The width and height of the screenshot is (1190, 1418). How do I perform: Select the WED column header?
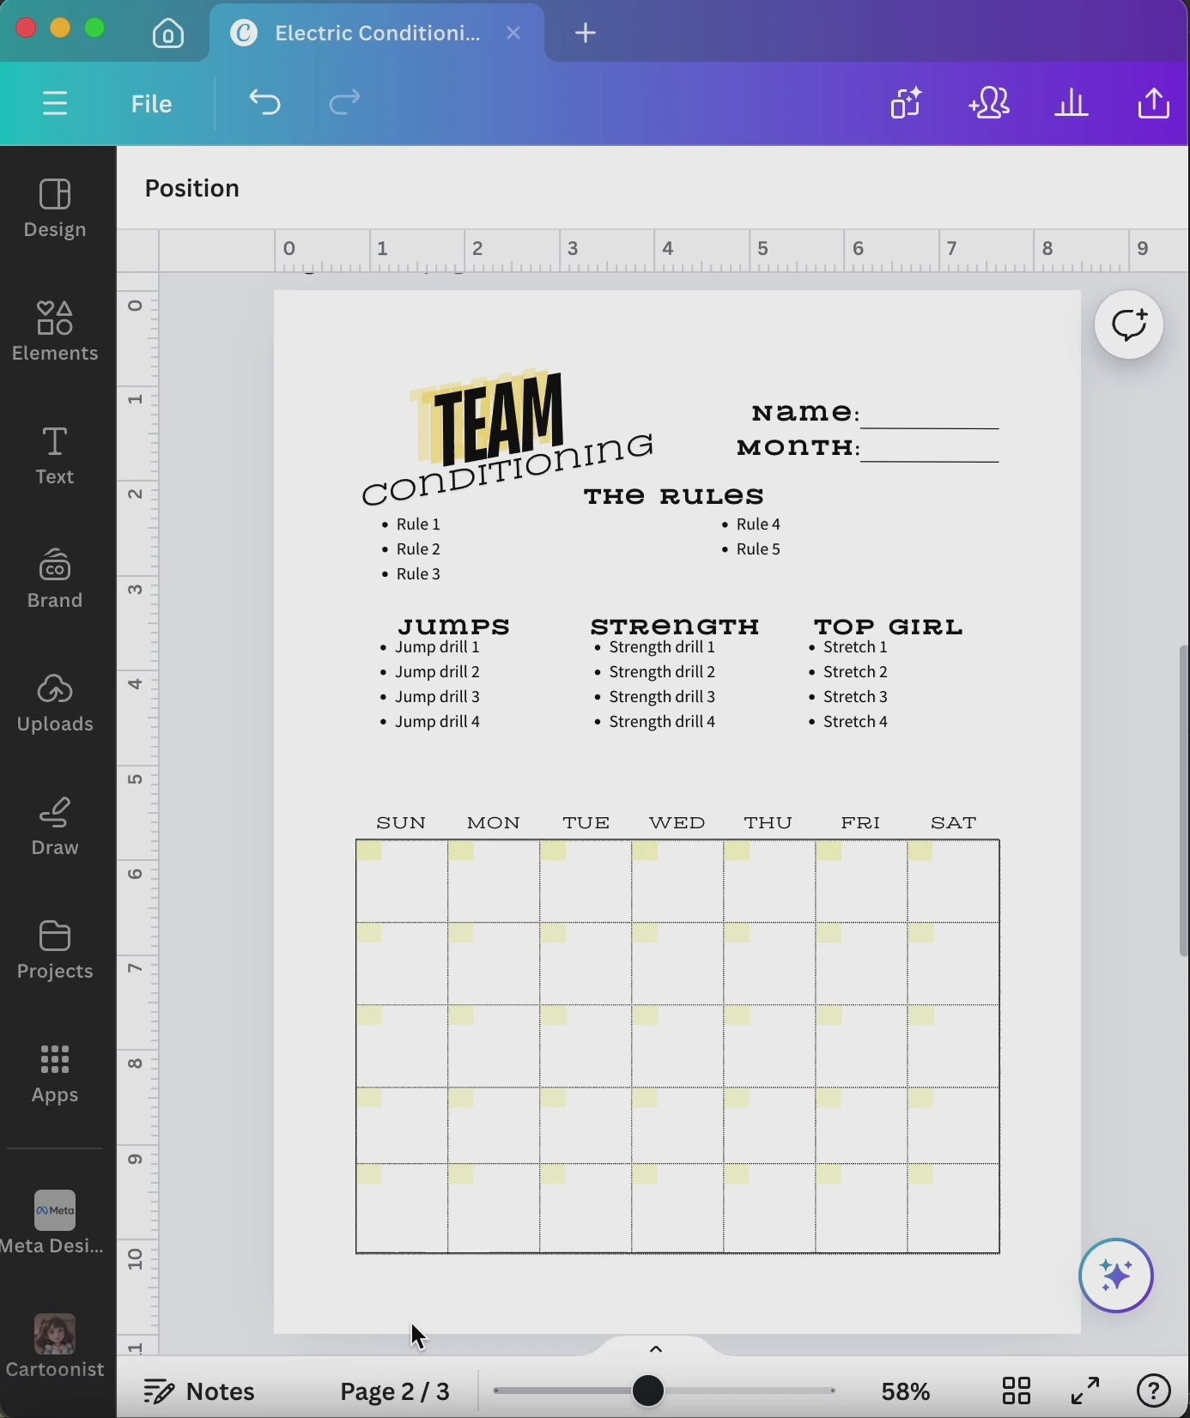(x=677, y=822)
